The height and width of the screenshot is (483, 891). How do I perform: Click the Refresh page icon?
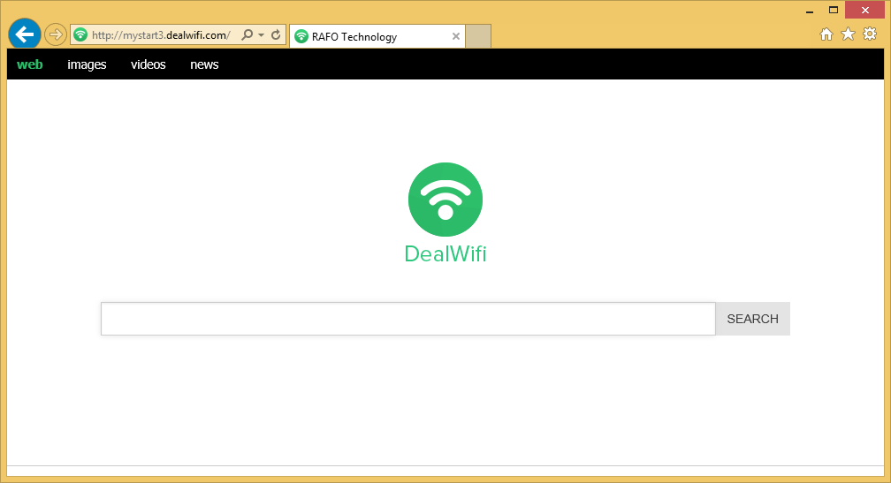tap(276, 35)
